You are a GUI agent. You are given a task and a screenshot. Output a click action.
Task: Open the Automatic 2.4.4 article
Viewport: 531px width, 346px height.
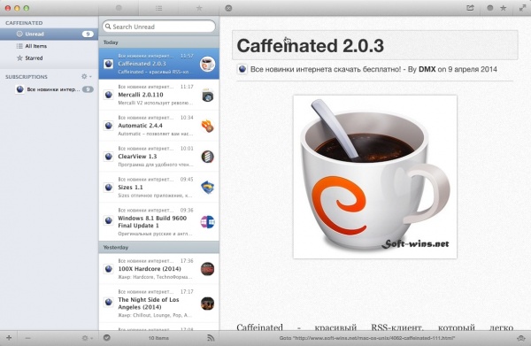pyautogui.click(x=158, y=126)
